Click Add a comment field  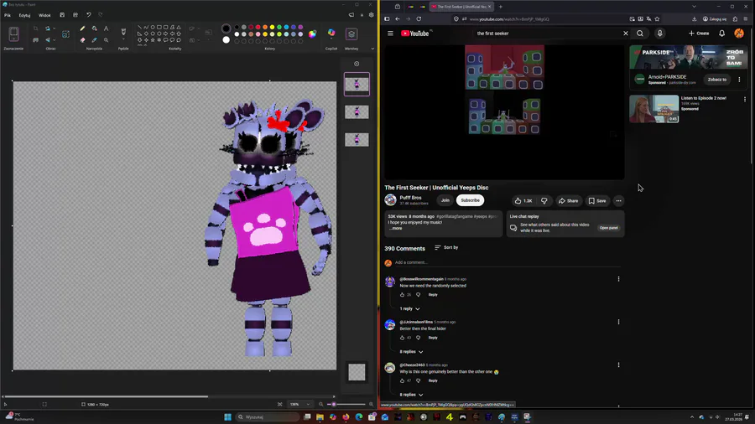coord(508,262)
